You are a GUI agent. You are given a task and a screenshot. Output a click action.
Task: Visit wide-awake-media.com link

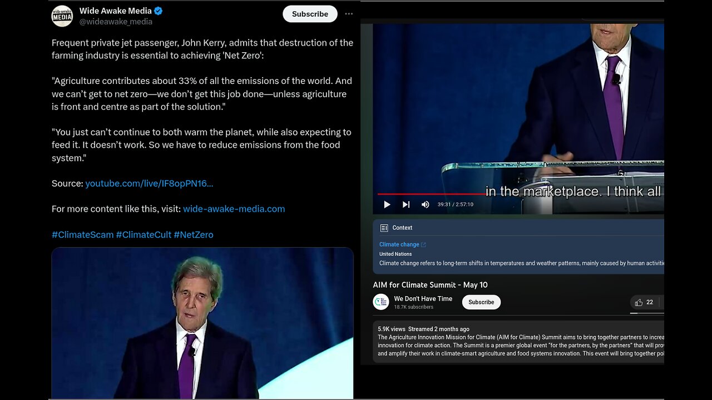coord(234,209)
